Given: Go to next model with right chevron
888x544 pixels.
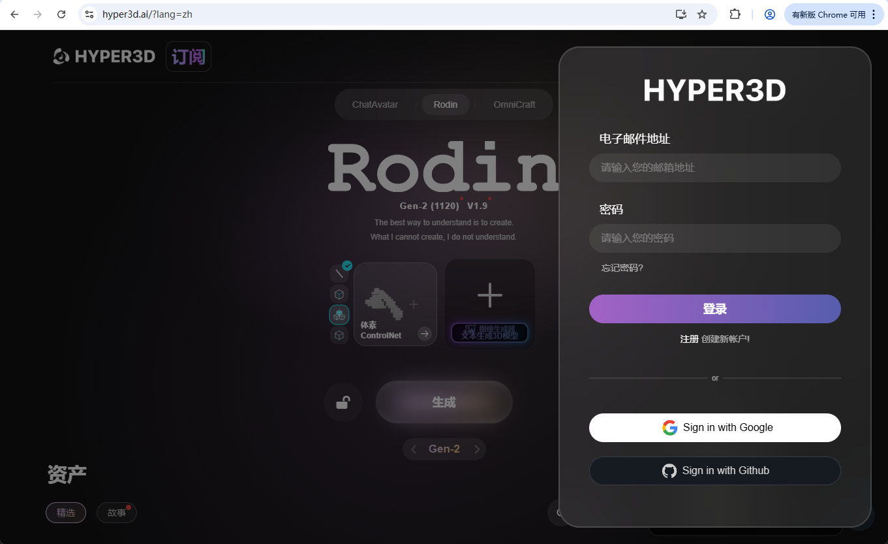Looking at the screenshot, I should pos(477,449).
